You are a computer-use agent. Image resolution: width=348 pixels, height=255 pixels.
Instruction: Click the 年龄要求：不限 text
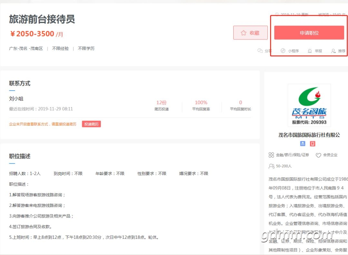pos(110,173)
